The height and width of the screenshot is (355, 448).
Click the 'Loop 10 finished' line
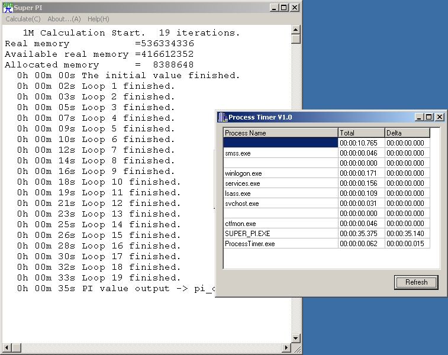[x=99, y=182]
